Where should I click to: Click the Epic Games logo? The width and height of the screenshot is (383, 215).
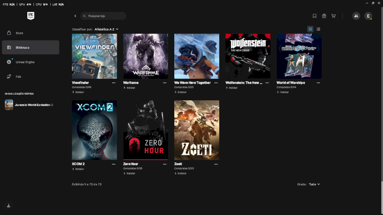tap(31, 16)
